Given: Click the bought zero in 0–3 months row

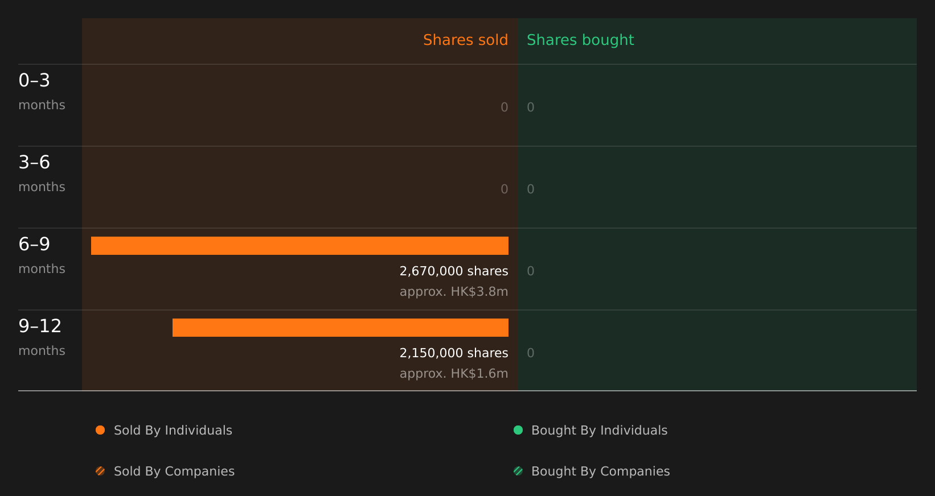Looking at the screenshot, I should 531,108.
